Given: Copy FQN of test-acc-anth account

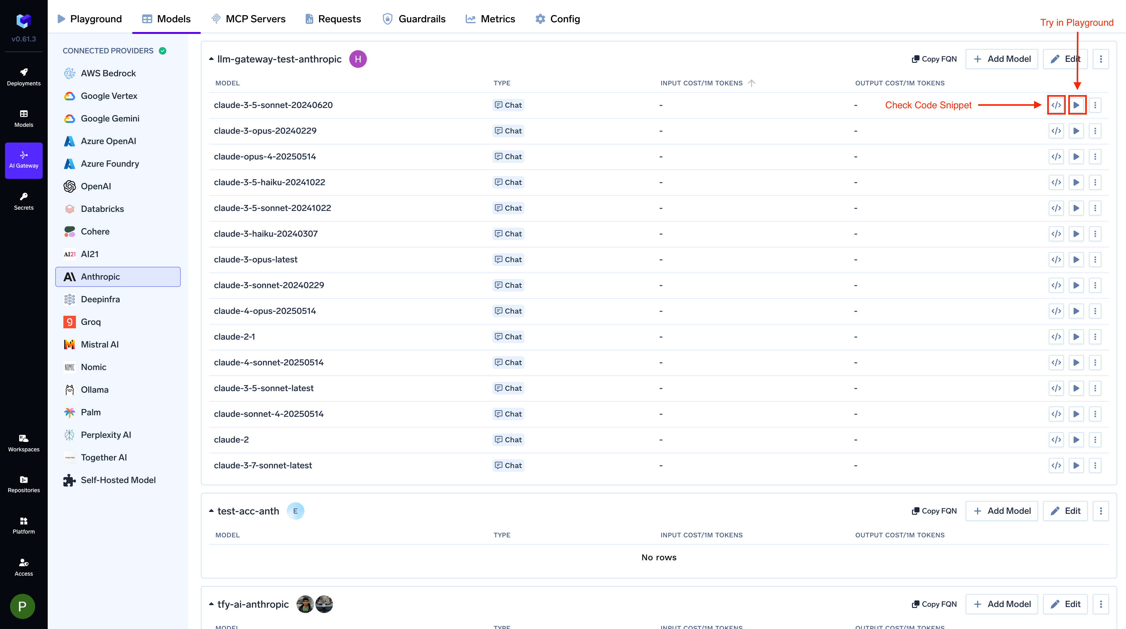Looking at the screenshot, I should (934, 511).
